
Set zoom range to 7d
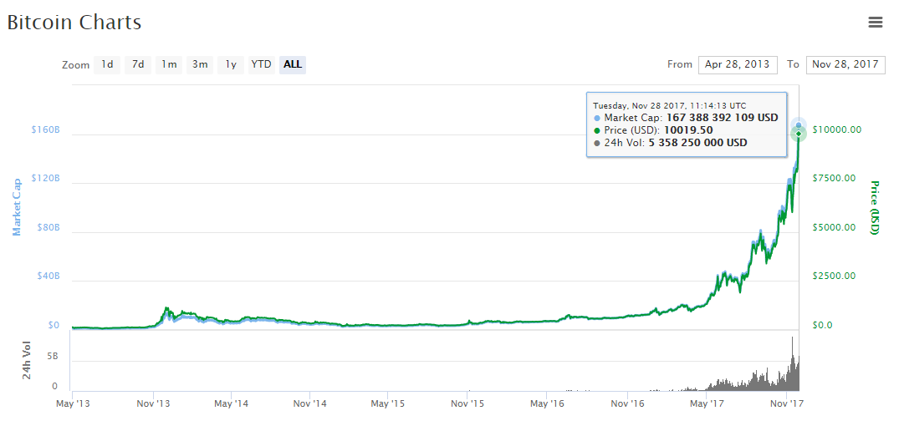click(138, 64)
